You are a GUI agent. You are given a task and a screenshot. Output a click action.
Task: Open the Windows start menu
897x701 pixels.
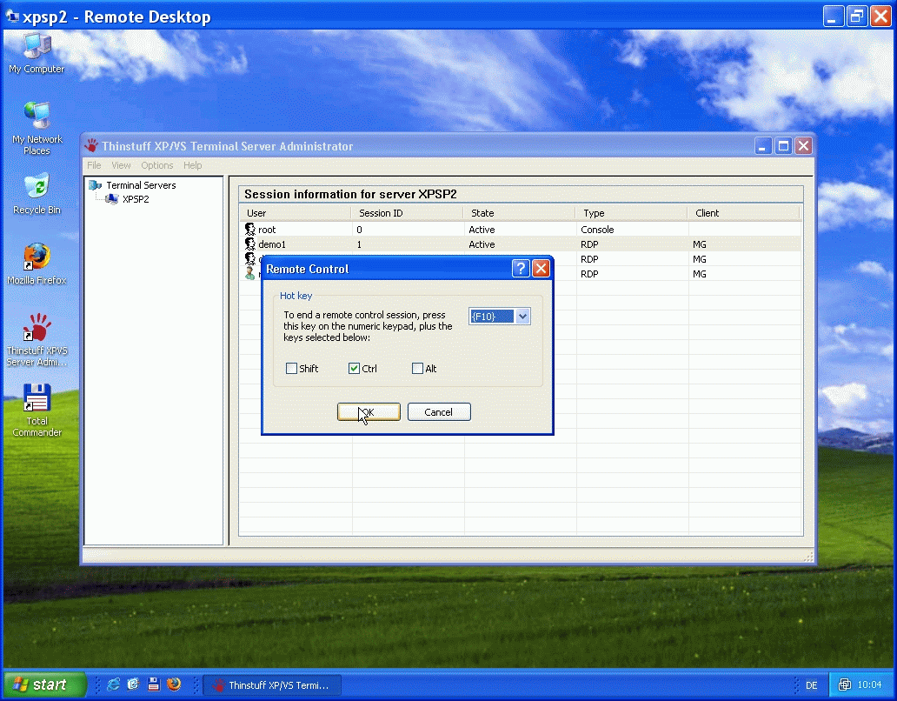[44, 684]
